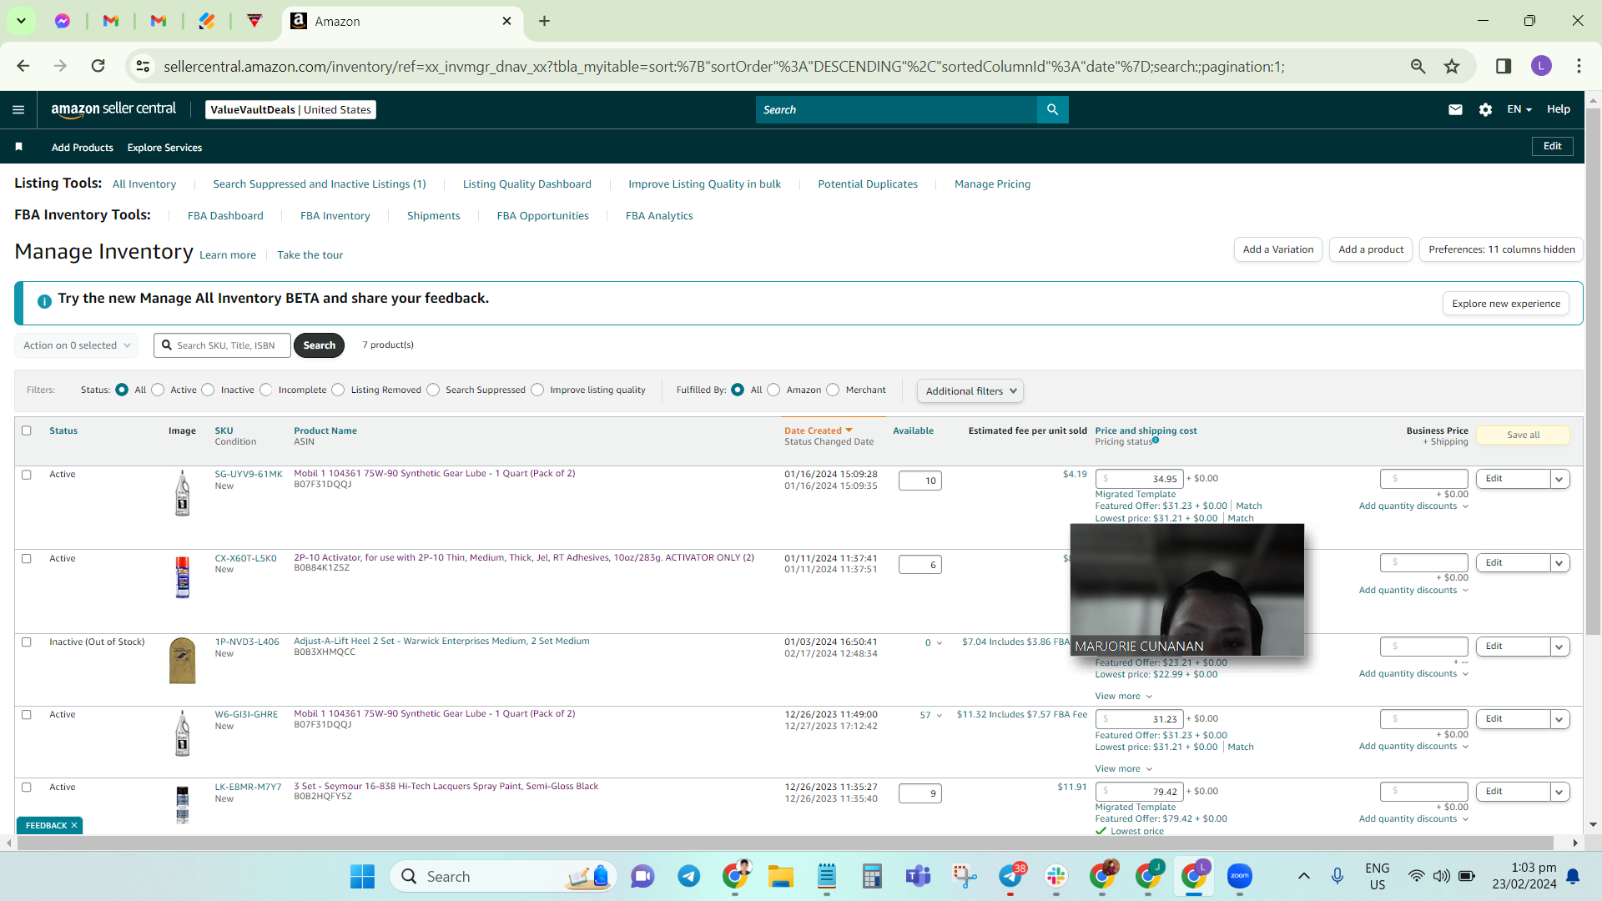Viewport: 1602px width, 901px height.
Task: Open the FBA Dashboard
Action: 225,216
